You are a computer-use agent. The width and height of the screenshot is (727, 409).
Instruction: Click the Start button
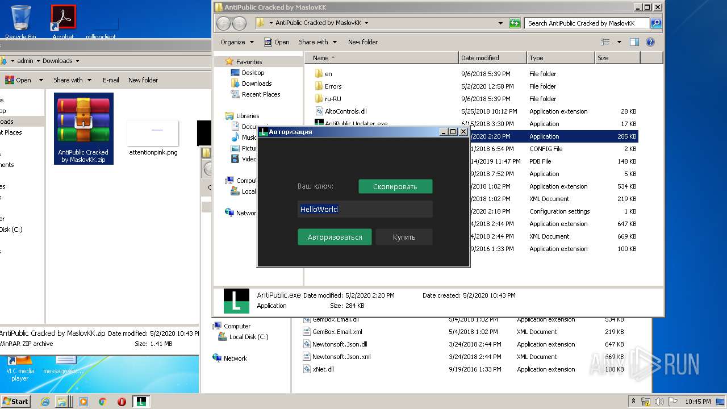click(x=16, y=401)
